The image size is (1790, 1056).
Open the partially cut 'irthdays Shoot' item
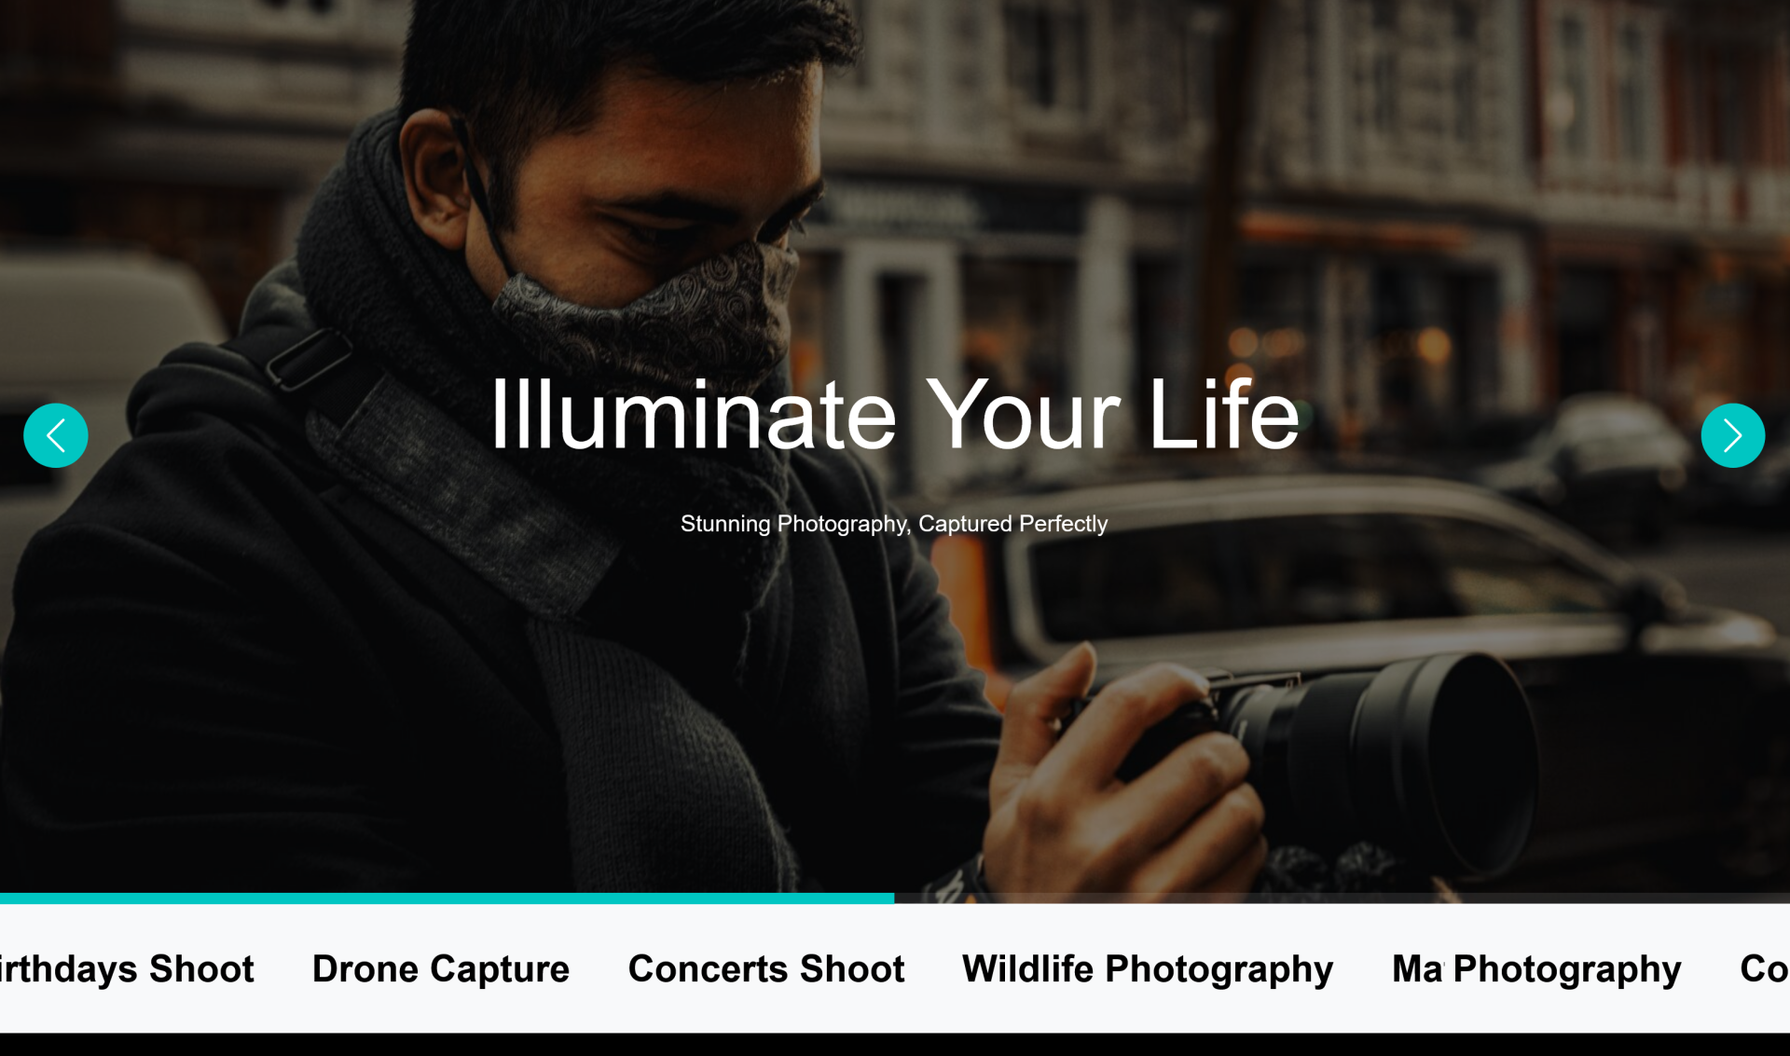pos(127,969)
